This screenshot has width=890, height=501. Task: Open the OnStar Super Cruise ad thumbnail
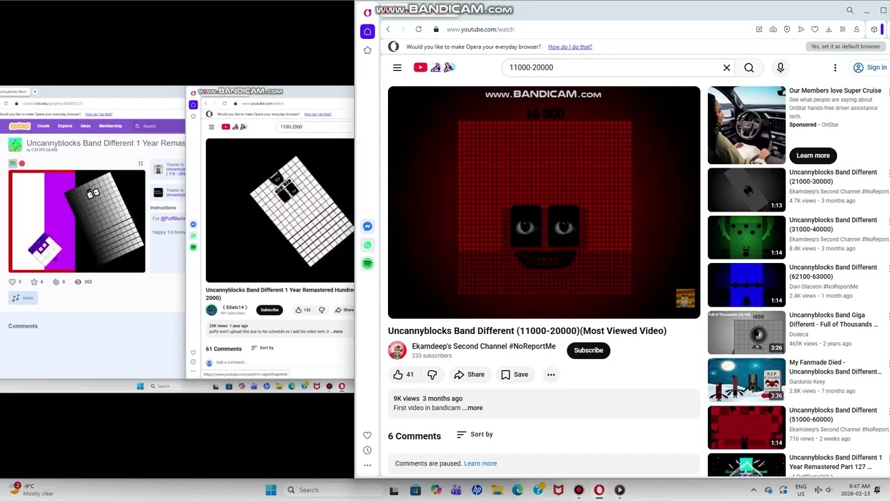746,125
